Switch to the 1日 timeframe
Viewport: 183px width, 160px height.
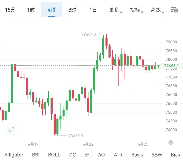[x=93, y=10]
